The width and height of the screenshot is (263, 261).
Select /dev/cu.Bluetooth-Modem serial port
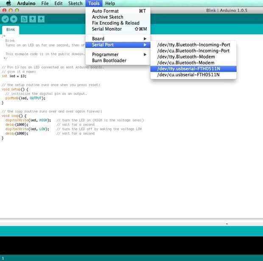click(x=193, y=63)
